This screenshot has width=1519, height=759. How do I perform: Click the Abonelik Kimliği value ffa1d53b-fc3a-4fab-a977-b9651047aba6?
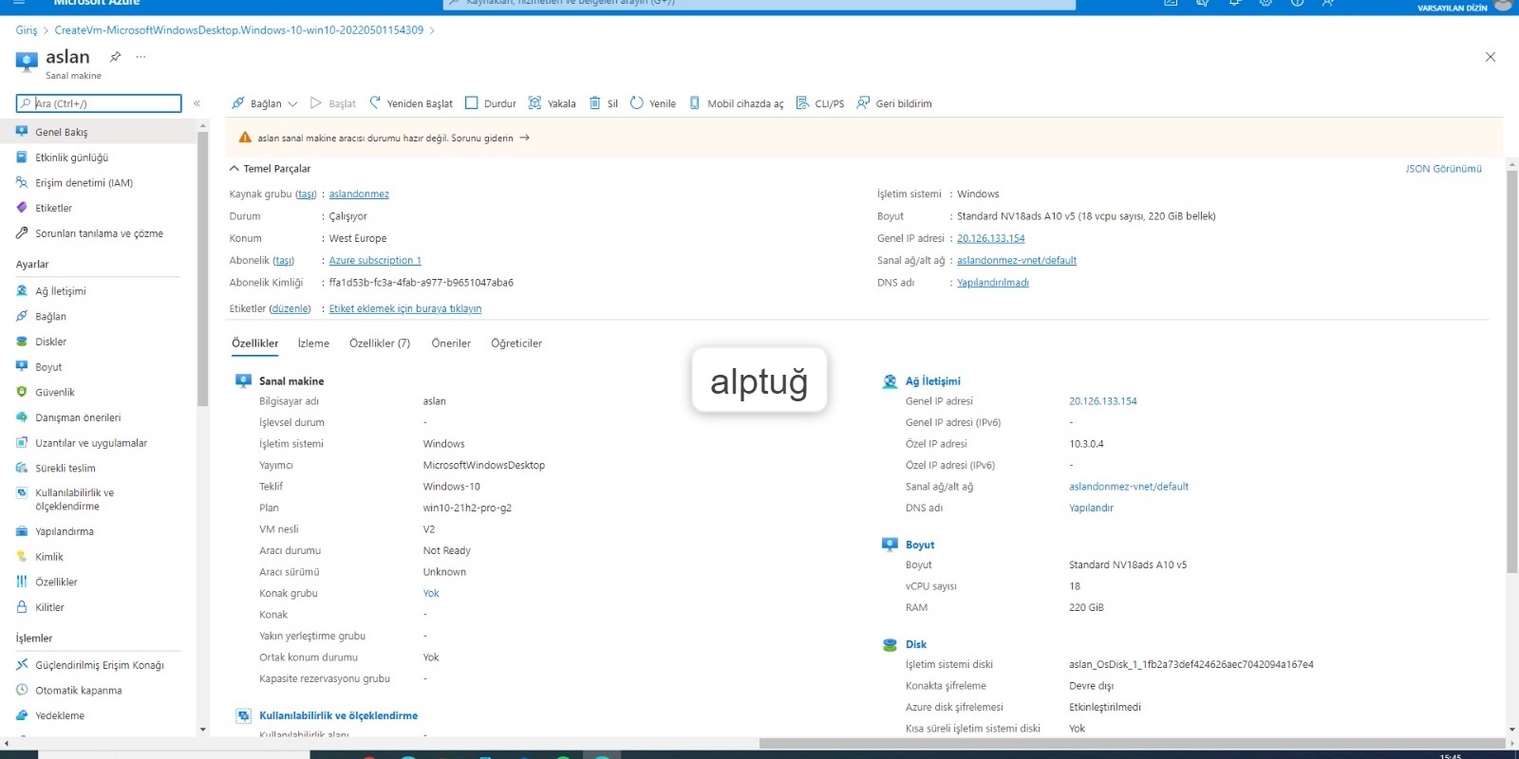[422, 283]
